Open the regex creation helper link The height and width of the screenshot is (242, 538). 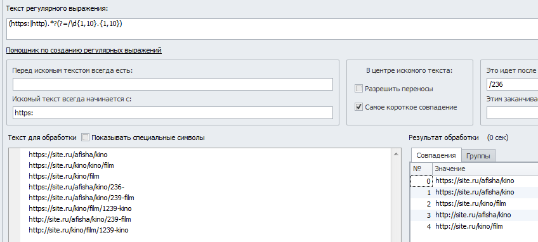coord(84,51)
